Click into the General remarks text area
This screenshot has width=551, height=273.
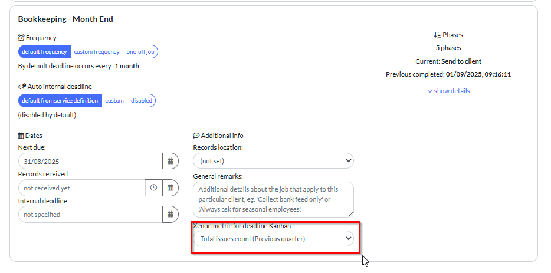tap(273, 199)
